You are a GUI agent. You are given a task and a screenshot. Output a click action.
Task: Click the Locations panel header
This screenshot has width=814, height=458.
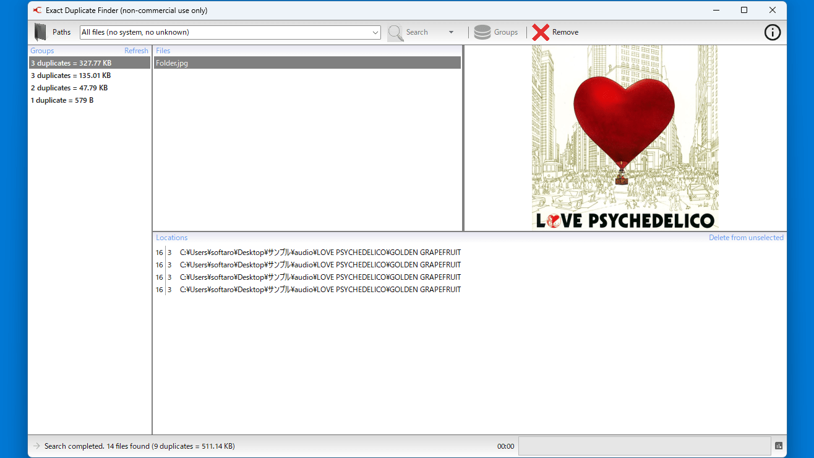[x=171, y=238]
